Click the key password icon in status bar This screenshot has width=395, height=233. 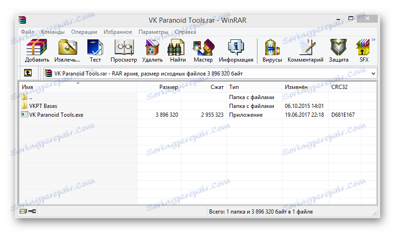tap(32, 211)
